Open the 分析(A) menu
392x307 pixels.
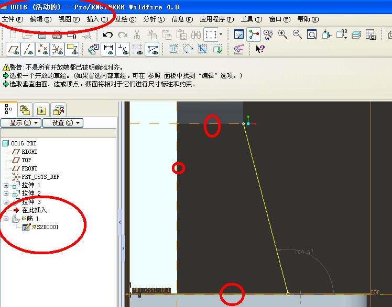click(154, 19)
